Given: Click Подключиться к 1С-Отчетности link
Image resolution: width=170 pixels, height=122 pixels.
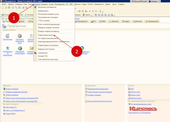Looking at the screenshot, I should point(139,113).
